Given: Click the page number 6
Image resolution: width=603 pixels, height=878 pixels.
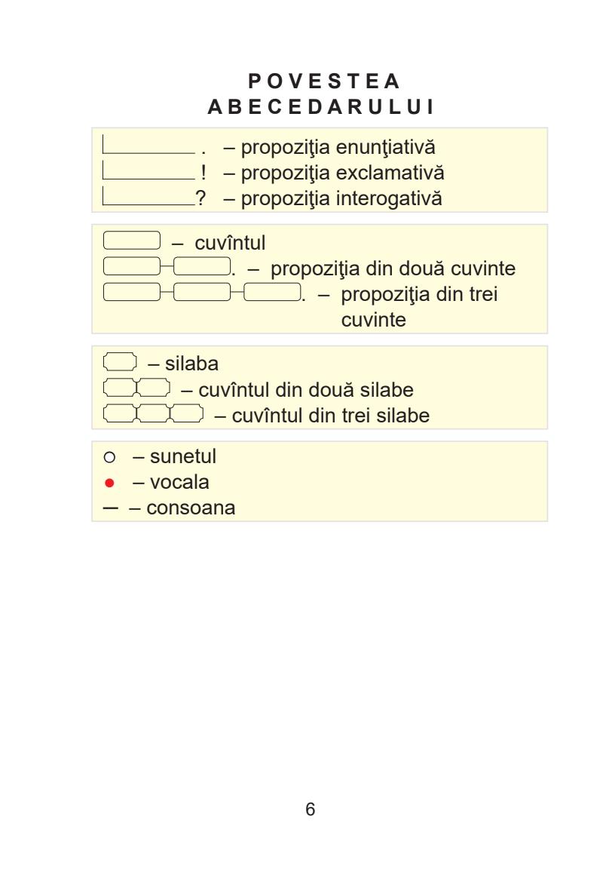Looking at the screenshot, I should pyautogui.click(x=311, y=810).
